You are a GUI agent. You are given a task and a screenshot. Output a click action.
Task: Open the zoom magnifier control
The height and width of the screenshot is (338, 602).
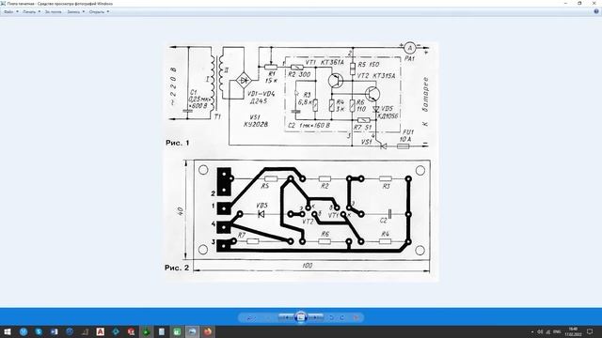250,317
